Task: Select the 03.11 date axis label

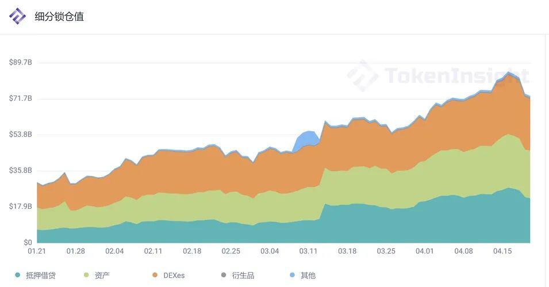Action: [308, 251]
